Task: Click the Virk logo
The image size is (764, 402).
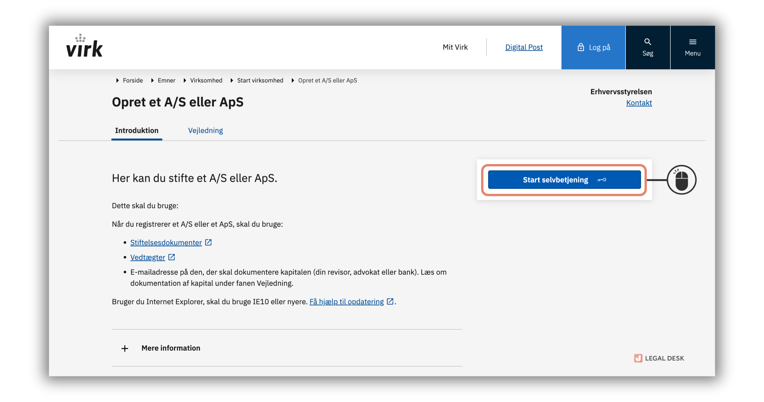Action: 84,45
